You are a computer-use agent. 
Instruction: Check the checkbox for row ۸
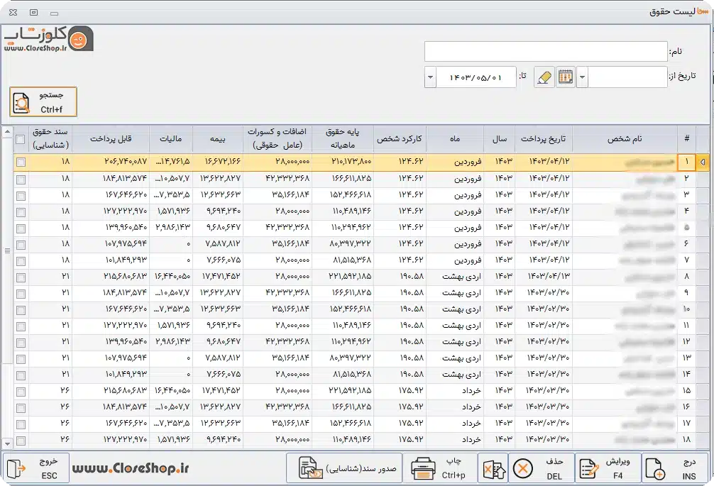coord(21,277)
